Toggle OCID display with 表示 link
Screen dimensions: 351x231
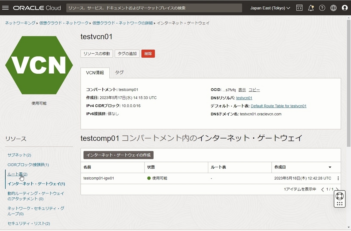point(242,90)
